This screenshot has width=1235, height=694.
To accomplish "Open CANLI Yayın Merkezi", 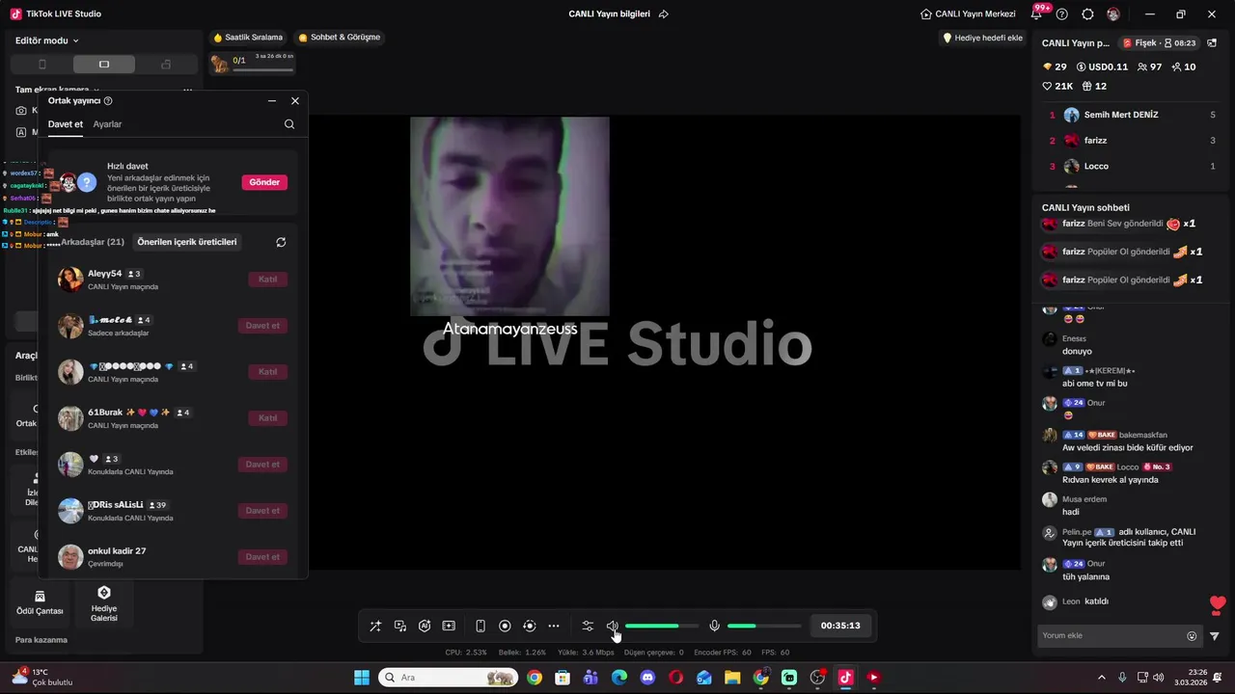I will coord(968,14).
